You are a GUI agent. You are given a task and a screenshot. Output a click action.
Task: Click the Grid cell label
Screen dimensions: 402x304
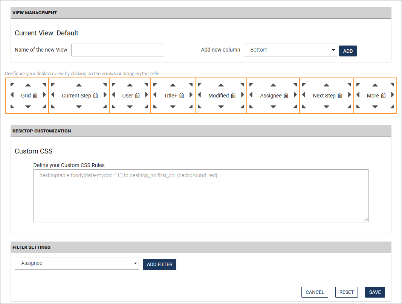point(26,96)
